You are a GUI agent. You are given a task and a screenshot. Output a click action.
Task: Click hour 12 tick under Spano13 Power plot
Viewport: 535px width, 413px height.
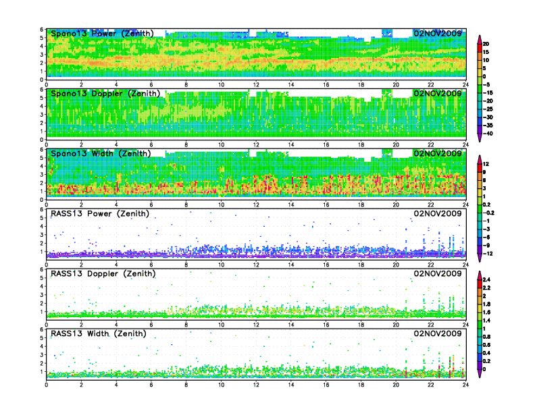(256, 85)
